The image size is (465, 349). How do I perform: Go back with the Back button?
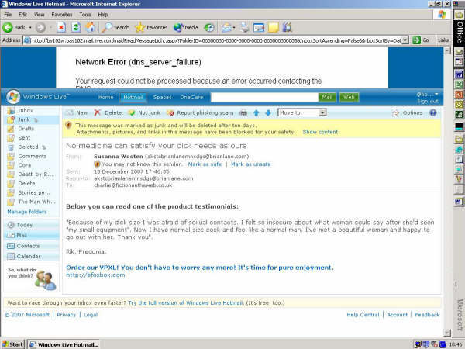(x=14, y=28)
